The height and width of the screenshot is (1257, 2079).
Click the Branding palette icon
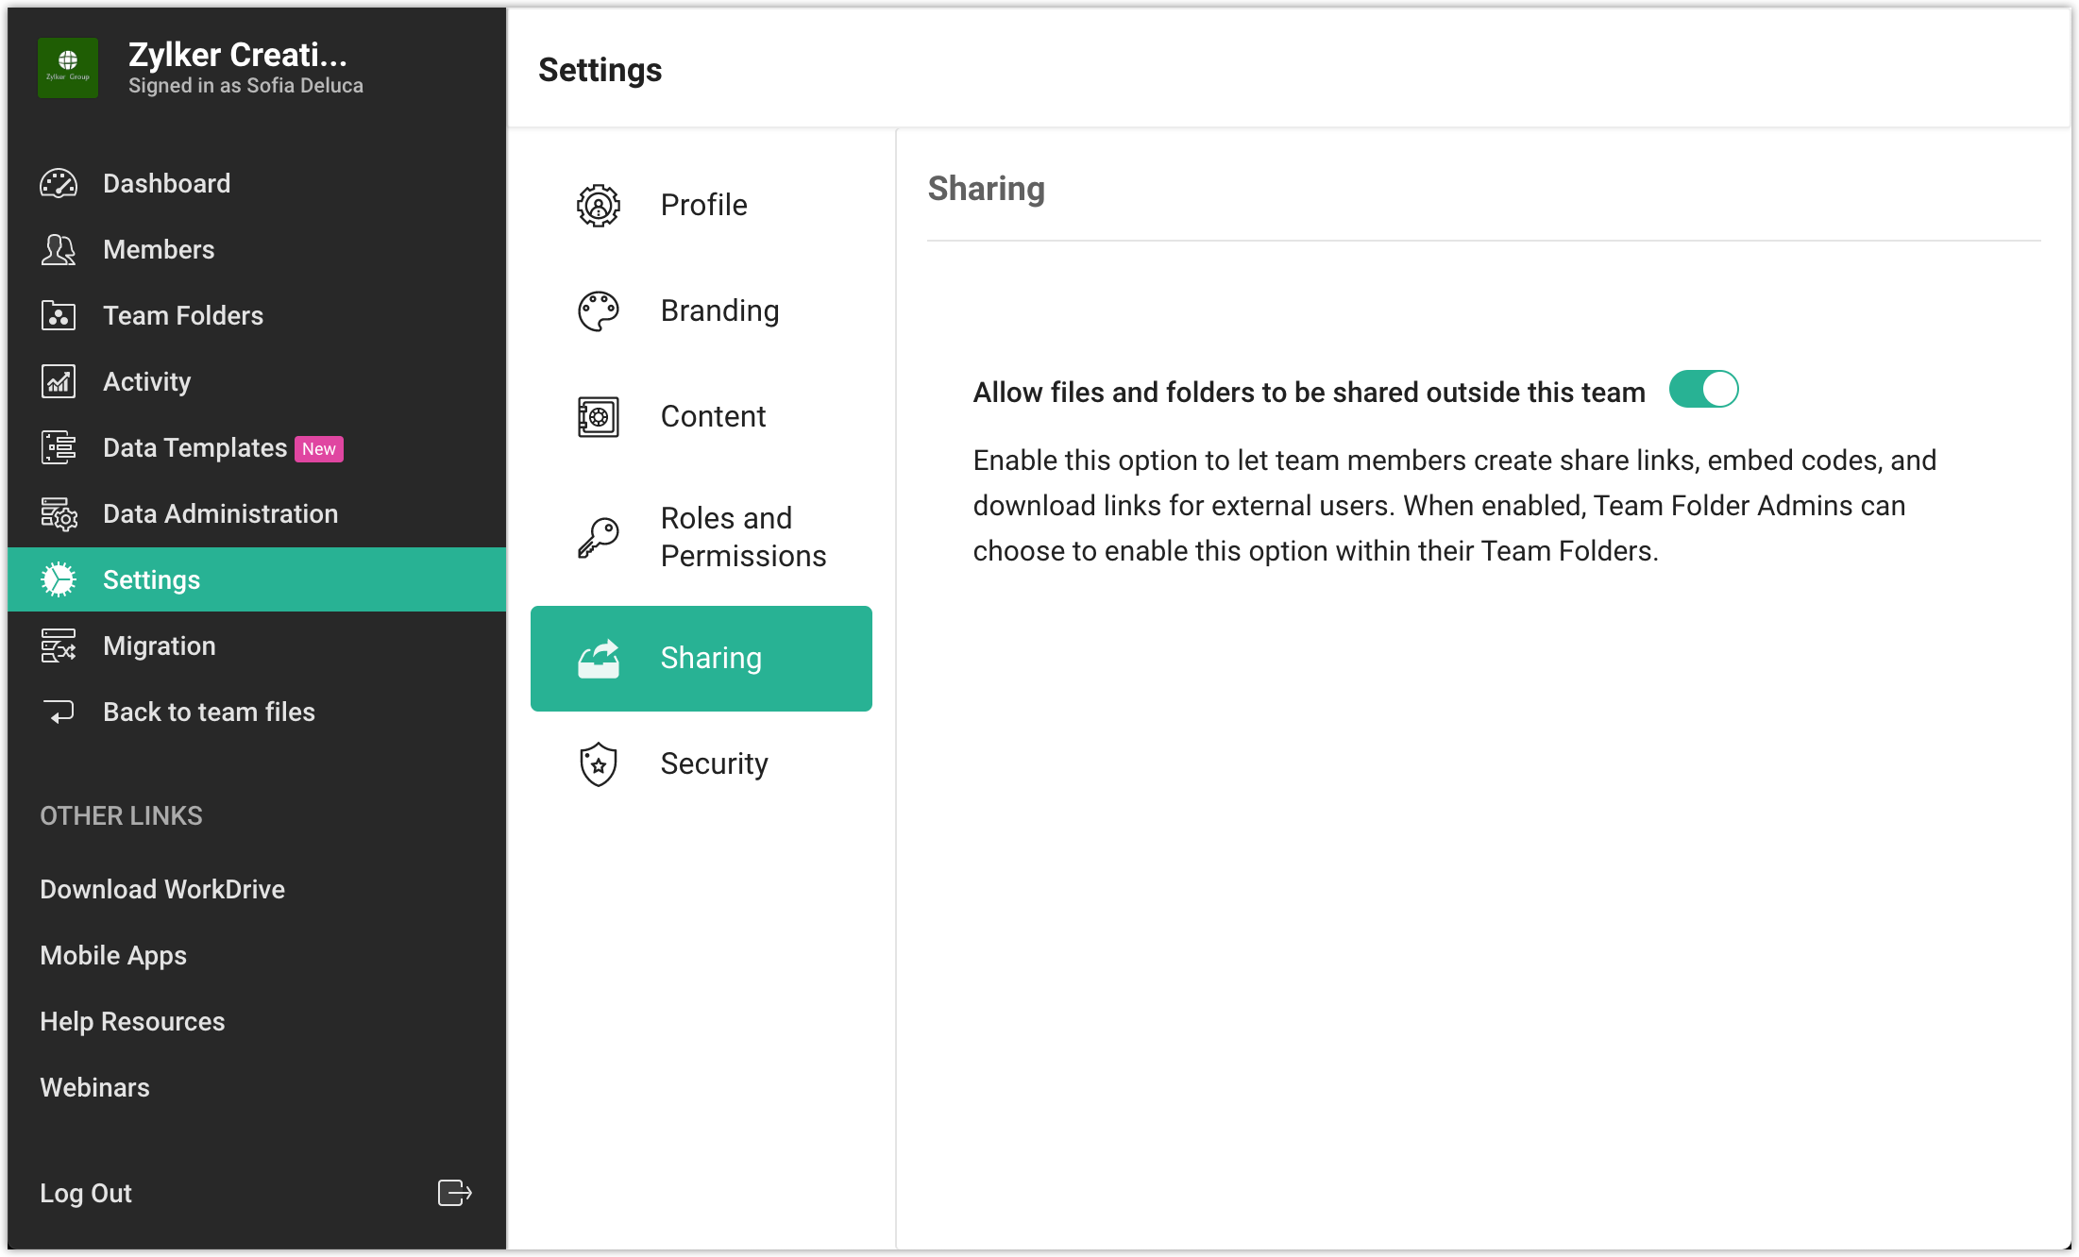click(599, 310)
